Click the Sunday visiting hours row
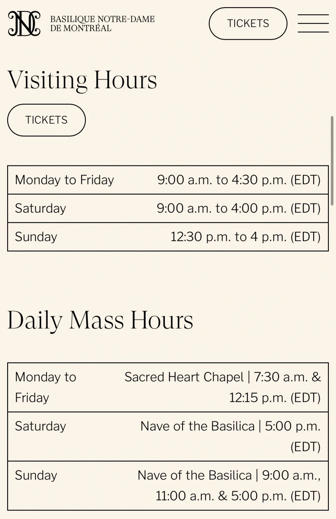Image resolution: width=336 pixels, height=519 pixels. tap(168, 237)
